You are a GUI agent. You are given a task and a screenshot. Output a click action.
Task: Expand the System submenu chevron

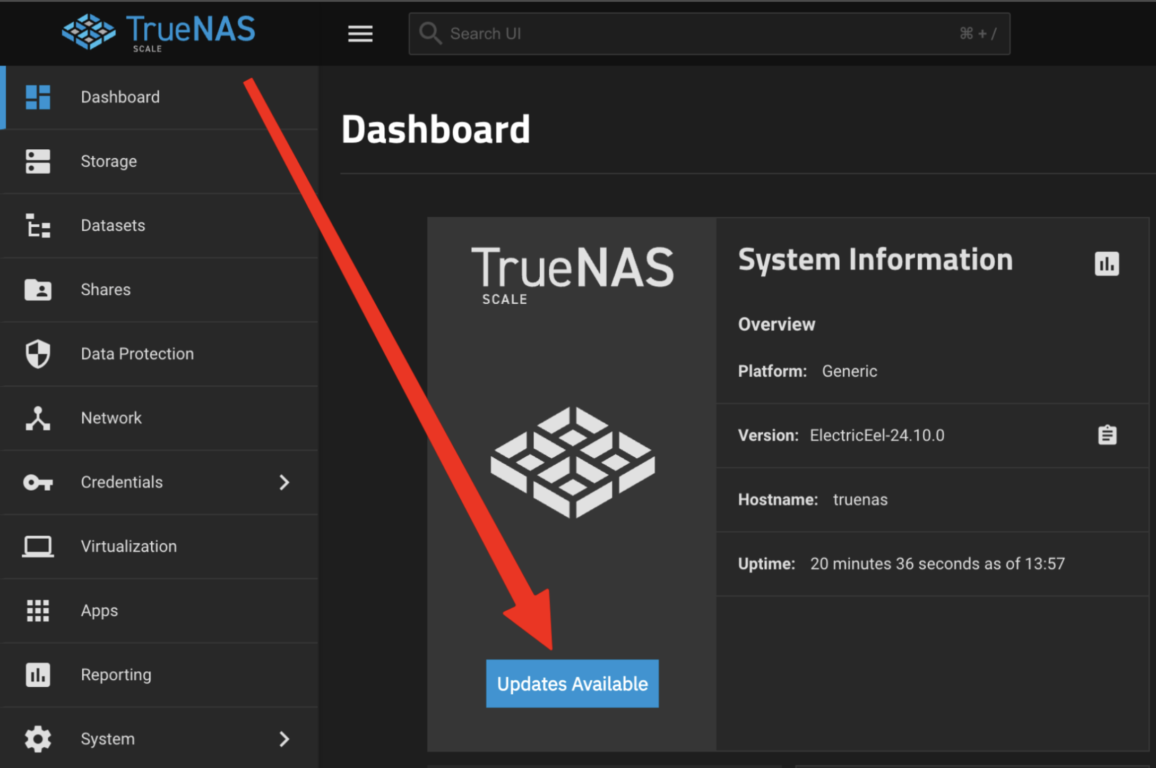[284, 739]
